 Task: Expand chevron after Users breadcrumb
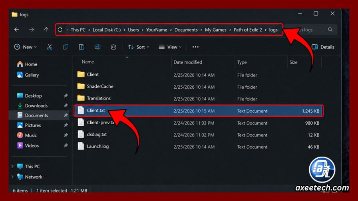click(143, 30)
